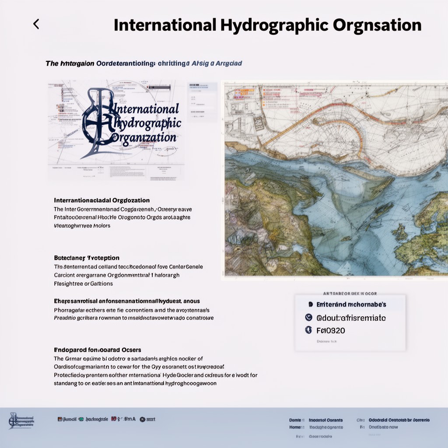Click the "ARTRAREOR" caption above the contact card
This screenshot has width=448, height=448.
[350, 294]
